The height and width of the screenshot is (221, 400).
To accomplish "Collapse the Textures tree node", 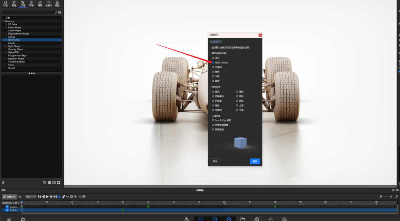I will click(x=3, y=21).
